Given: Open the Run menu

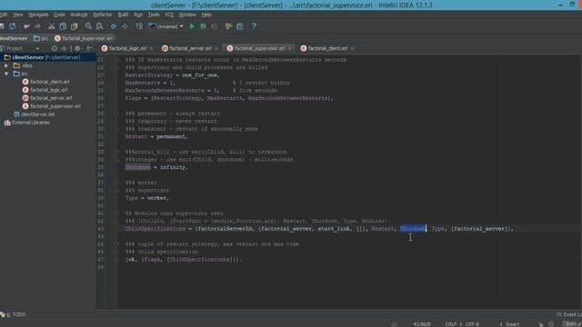Looking at the screenshot, I should 138,15.
